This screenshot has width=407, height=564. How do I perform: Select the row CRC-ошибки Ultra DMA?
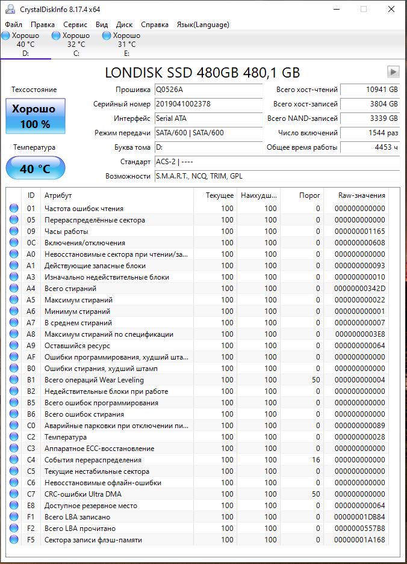click(x=197, y=494)
